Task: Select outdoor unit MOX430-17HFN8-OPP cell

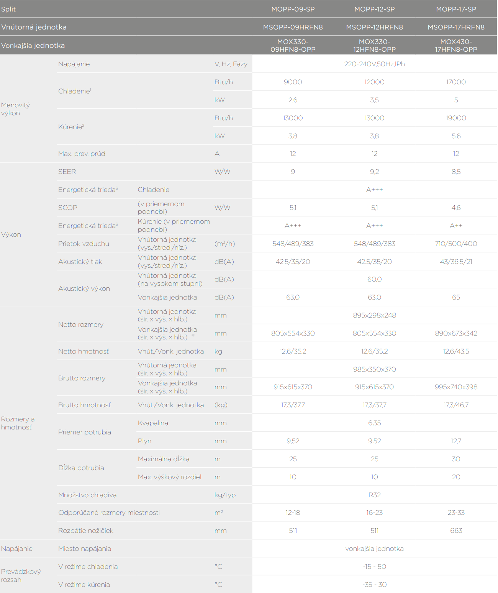Action: pyautogui.click(x=456, y=46)
